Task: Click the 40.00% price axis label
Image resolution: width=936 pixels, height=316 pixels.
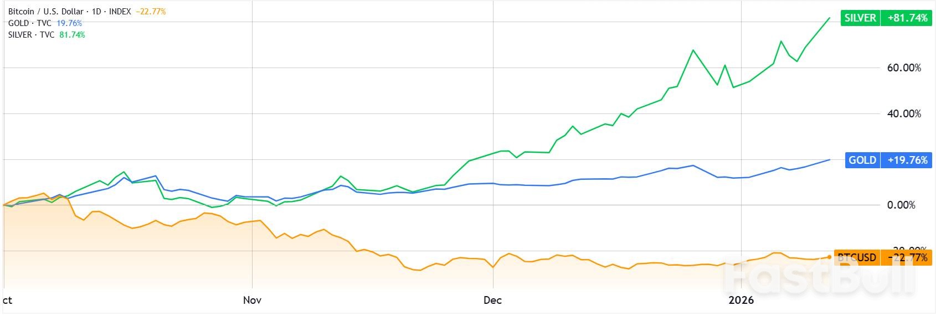Action: (x=904, y=113)
